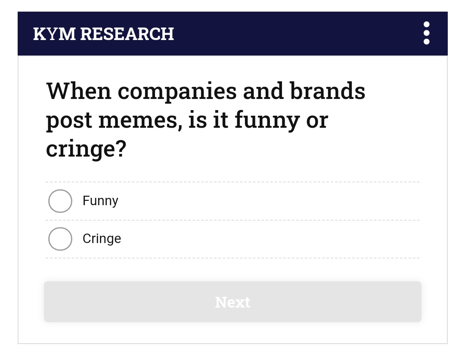Show the survey overflow menu
Viewport: 465px width, 360px height.
click(x=426, y=33)
